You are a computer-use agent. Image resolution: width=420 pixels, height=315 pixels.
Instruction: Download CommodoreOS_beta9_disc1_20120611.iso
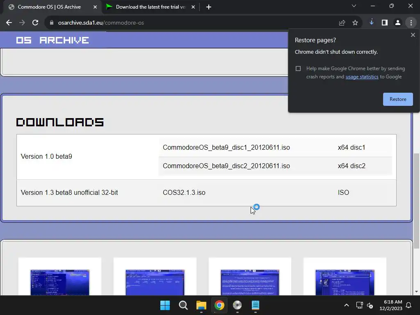226,148
